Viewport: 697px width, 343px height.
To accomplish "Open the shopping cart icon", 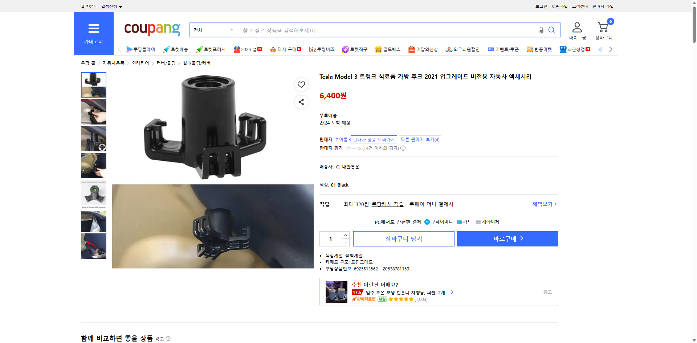I will 603,26.
